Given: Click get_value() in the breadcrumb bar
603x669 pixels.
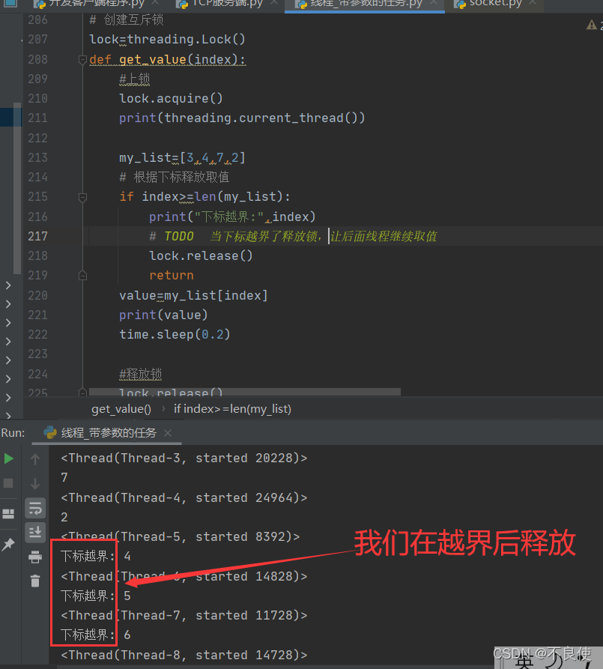Looking at the screenshot, I should tap(121, 408).
